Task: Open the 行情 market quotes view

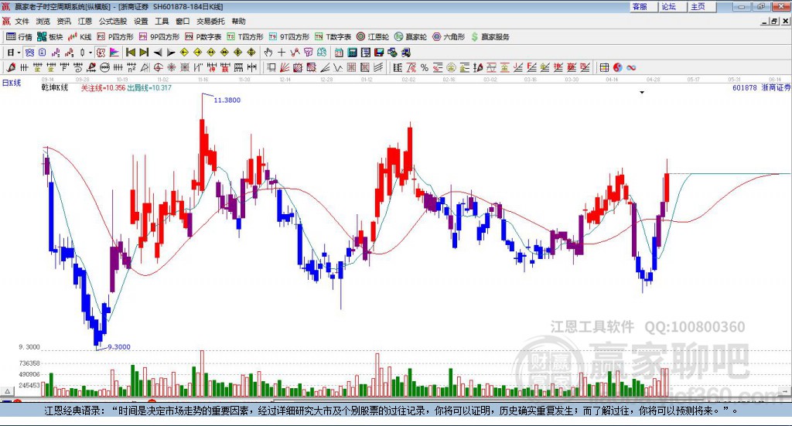Action: (x=19, y=37)
